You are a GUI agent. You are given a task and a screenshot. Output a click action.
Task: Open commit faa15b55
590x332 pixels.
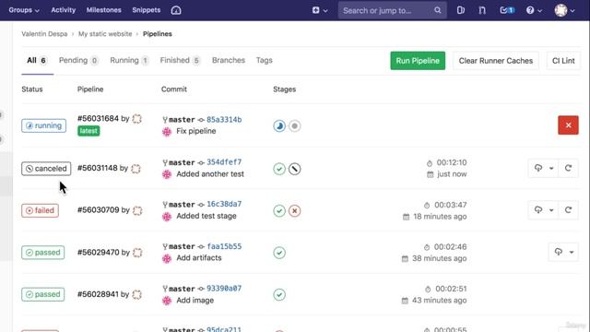pyautogui.click(x=224, y=246)
